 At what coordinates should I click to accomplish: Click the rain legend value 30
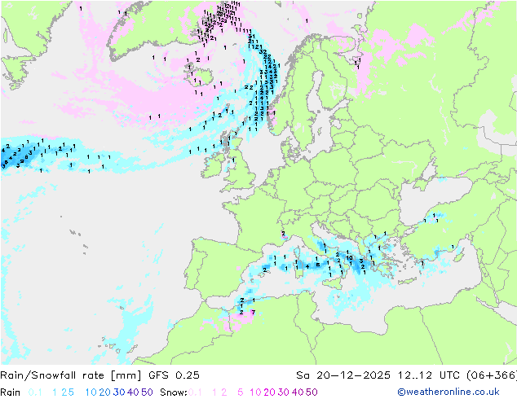point(119,392)
